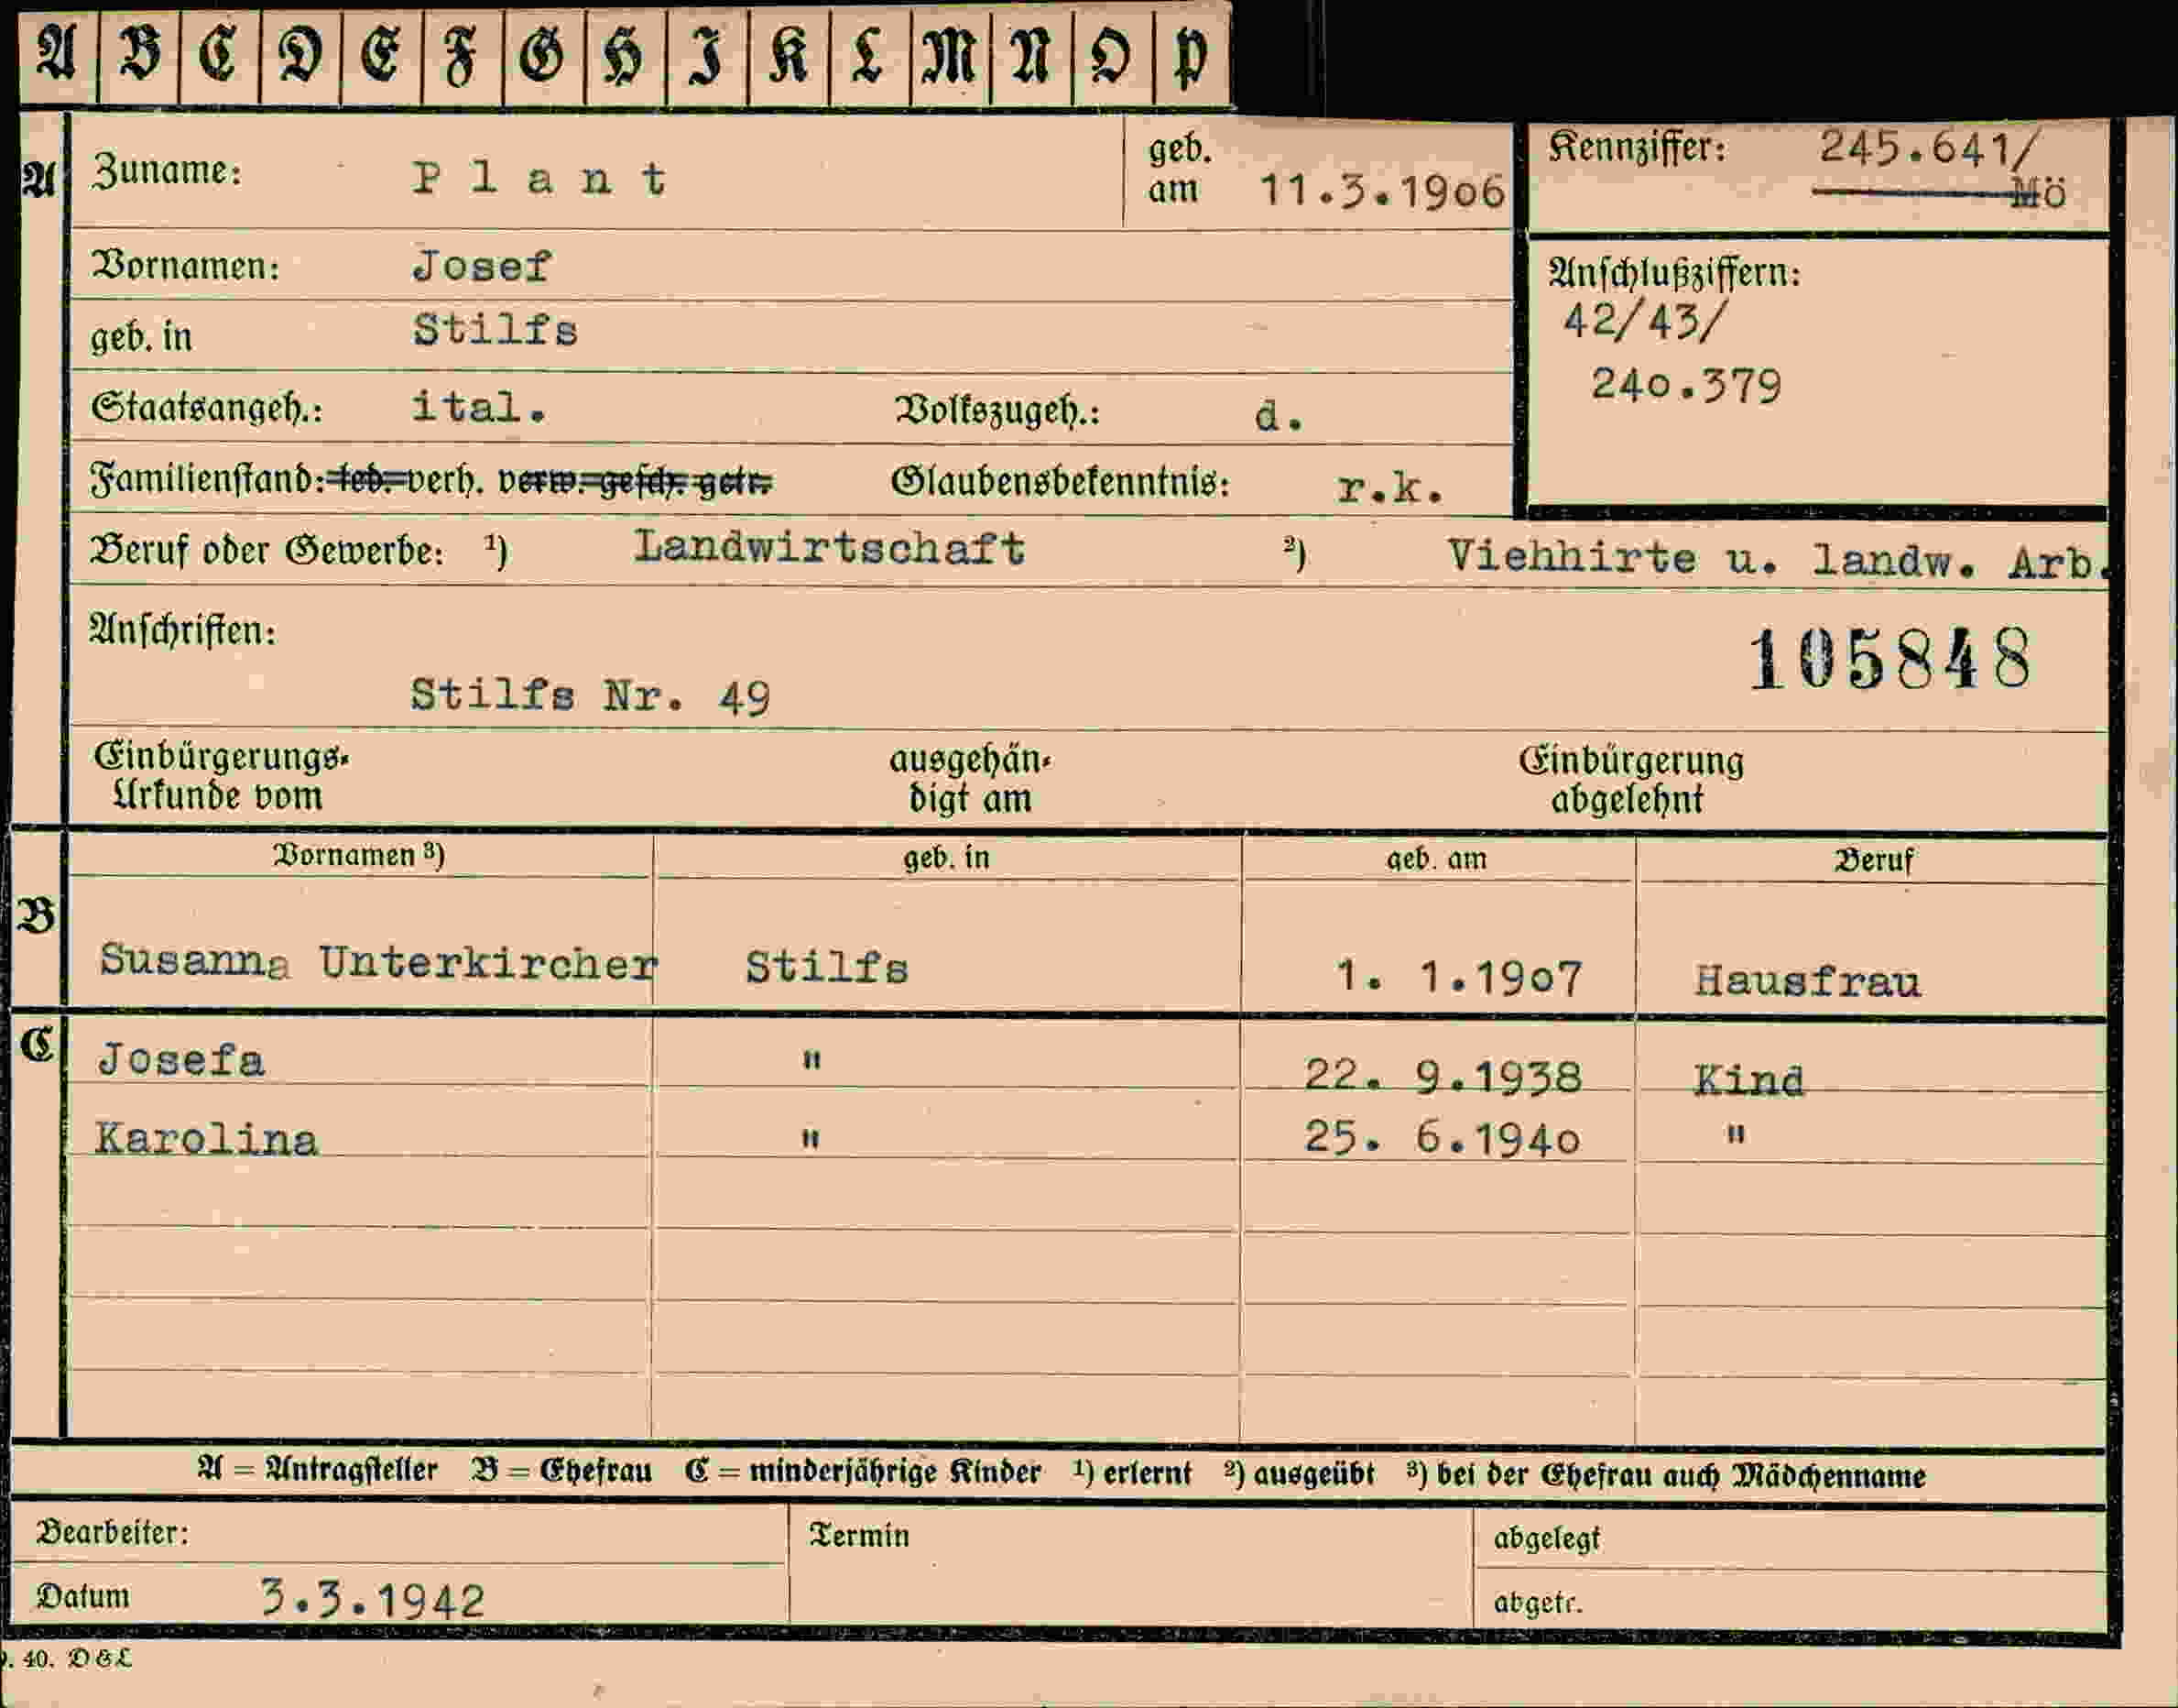
Task: Click the birth date 11.3.1906
Action: (x=1381, y=190)
